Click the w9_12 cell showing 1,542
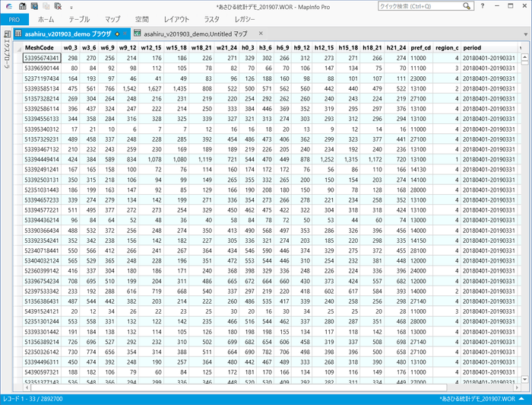Image resolution: width=532 pixels, height=405 pixels. [128, 88]
